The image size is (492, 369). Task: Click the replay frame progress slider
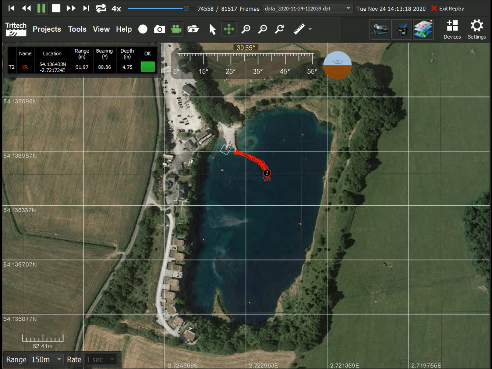(x=158, y=8)
